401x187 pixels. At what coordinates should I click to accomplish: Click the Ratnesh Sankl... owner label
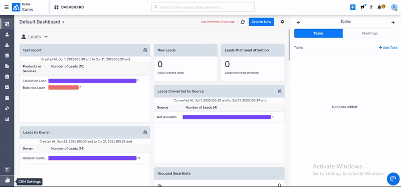point(35,158)
